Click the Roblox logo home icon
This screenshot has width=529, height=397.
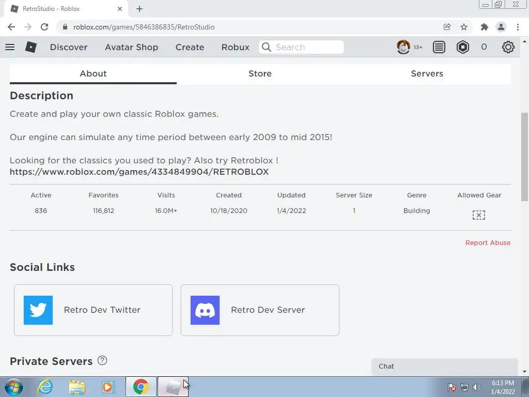click(x=30, y=47)
